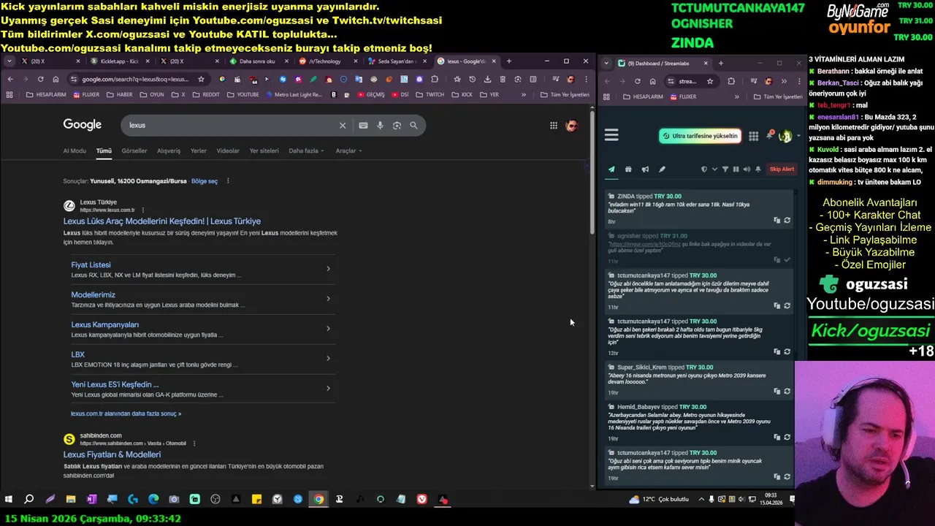Open Google virtual keyboard input
This screenshot has width=935, height=526.
click(x=363, y=126)
